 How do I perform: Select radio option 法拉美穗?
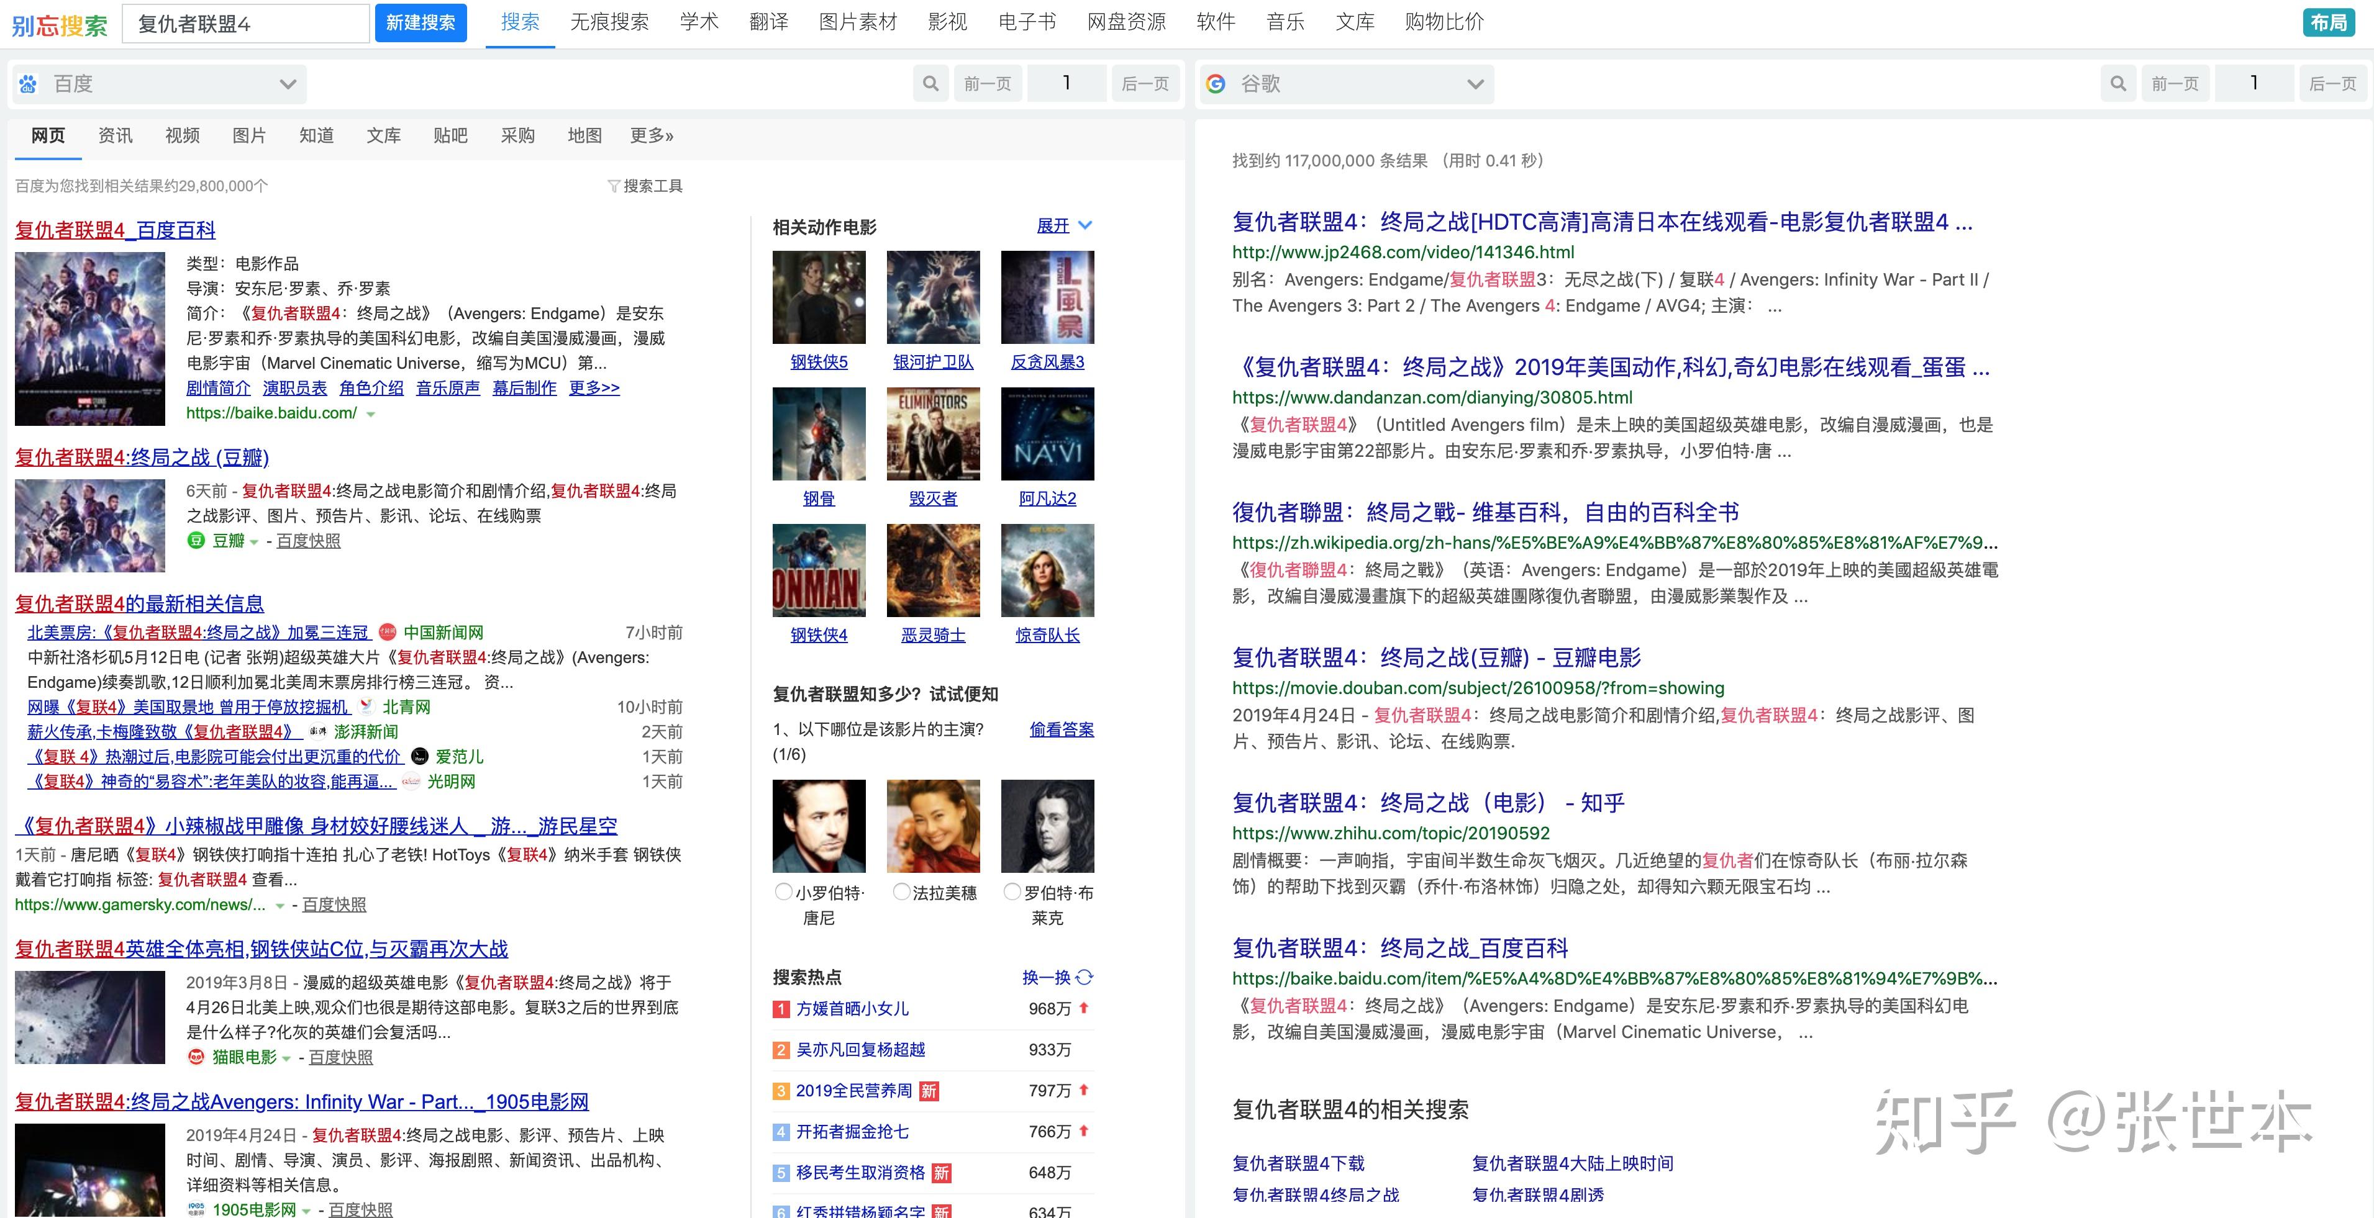(901, 892)
